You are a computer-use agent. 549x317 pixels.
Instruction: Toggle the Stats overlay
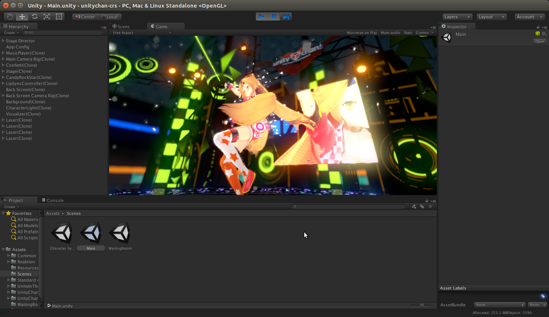click(x=408, y=33)
